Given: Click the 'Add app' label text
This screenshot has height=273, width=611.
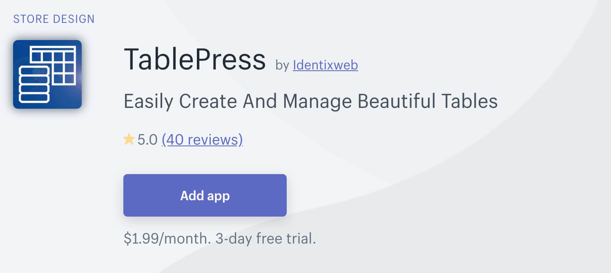Looking at the screenshot, I should click(205, 196).
